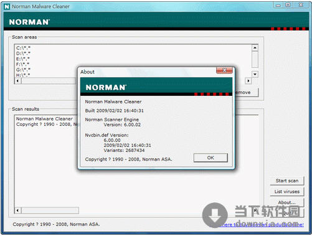The width and height of the screenshot is (312, 236).
Task: Click the Norman Malware Cleaner title bar icon
Action: click(x=7, y=7)
